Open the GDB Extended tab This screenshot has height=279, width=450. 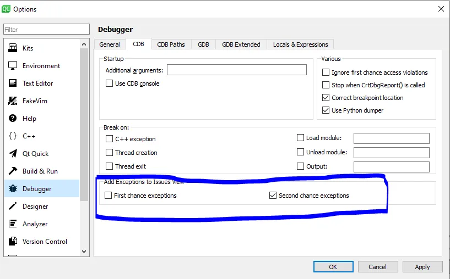(x=241, y=44)
